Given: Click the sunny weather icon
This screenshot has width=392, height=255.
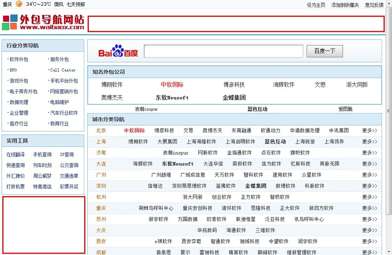Looking at the screenshot, I should [19, 4].
